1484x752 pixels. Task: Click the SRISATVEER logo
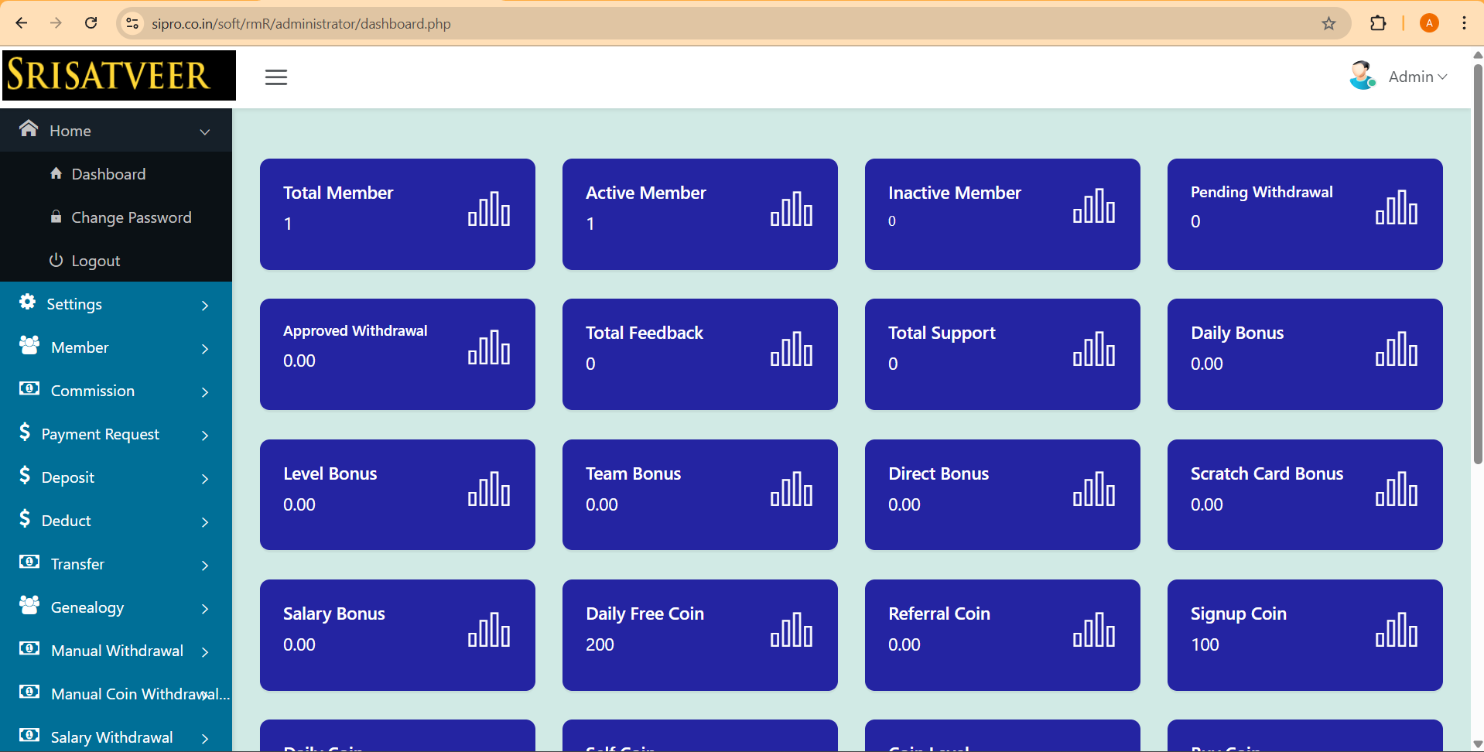pyautogui.click(x=118, y=76)
